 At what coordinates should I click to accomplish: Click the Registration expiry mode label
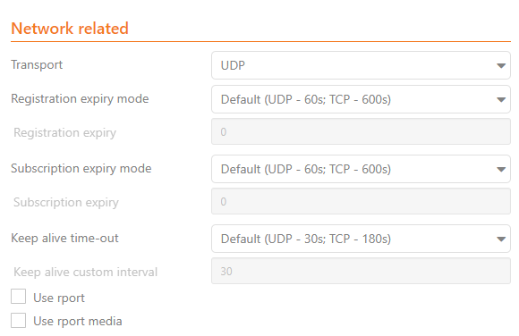coord(80,99)
